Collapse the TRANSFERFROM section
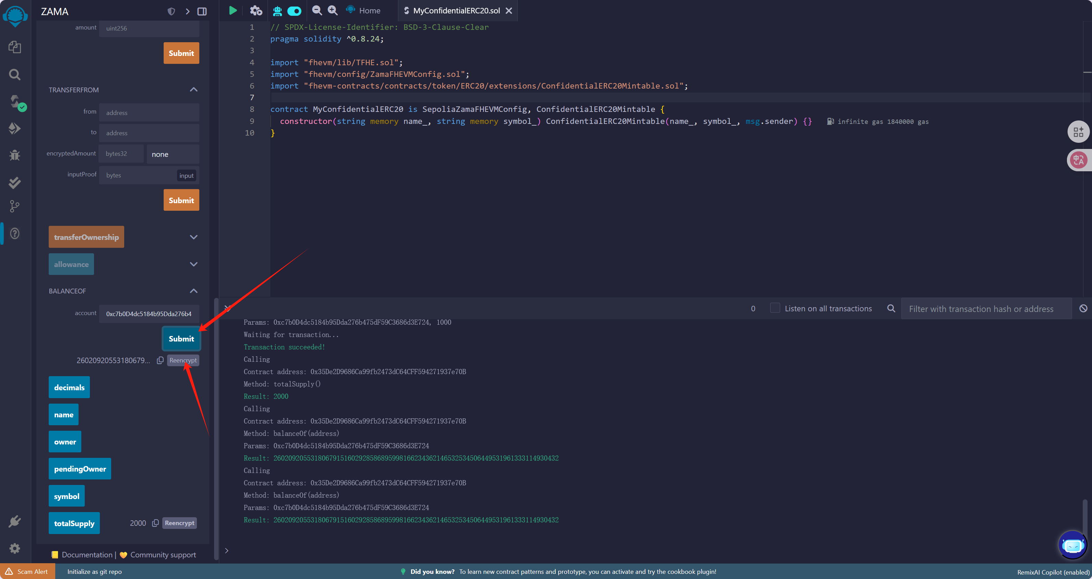Viewport: 1092px width, 579px height. [194, 90]
